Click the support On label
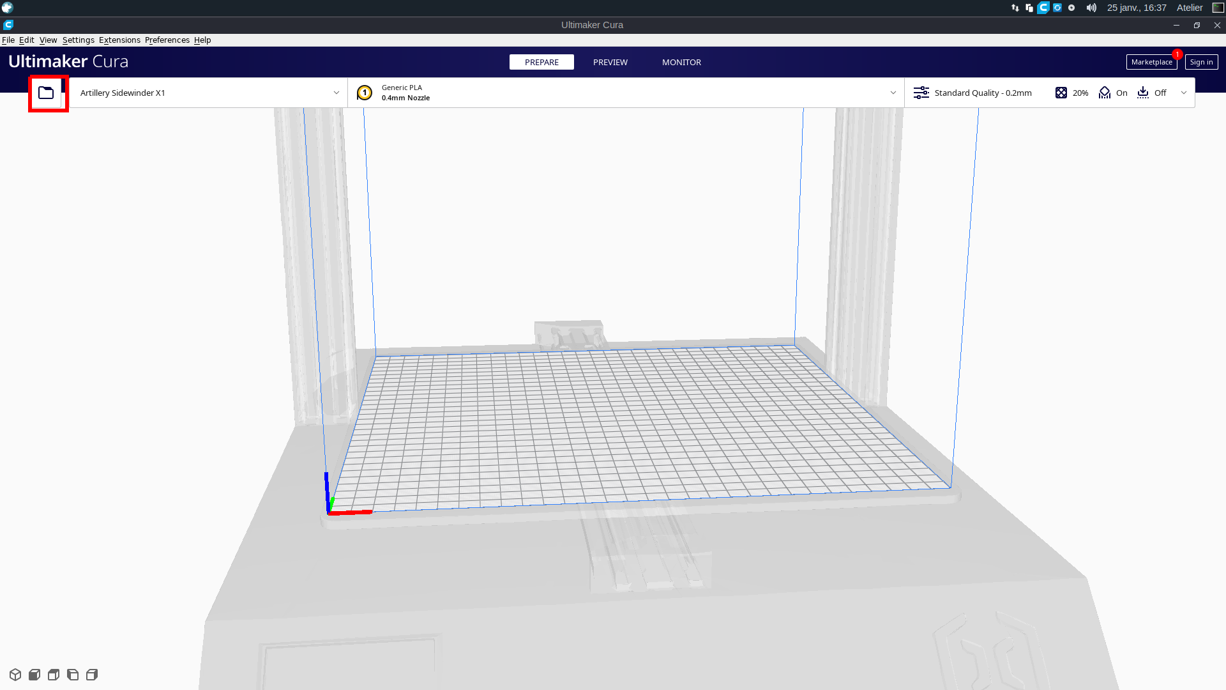 (x=1122, y=93)
